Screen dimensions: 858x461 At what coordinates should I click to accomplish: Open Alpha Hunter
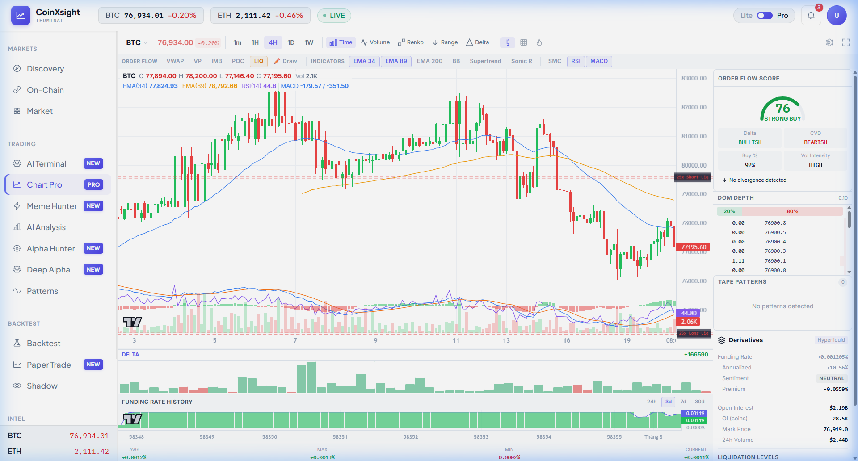coord(58,249)
